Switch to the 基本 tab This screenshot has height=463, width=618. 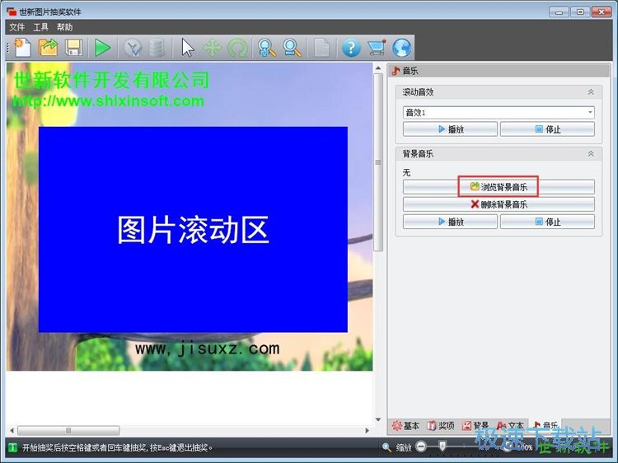[x=406, y=426]
